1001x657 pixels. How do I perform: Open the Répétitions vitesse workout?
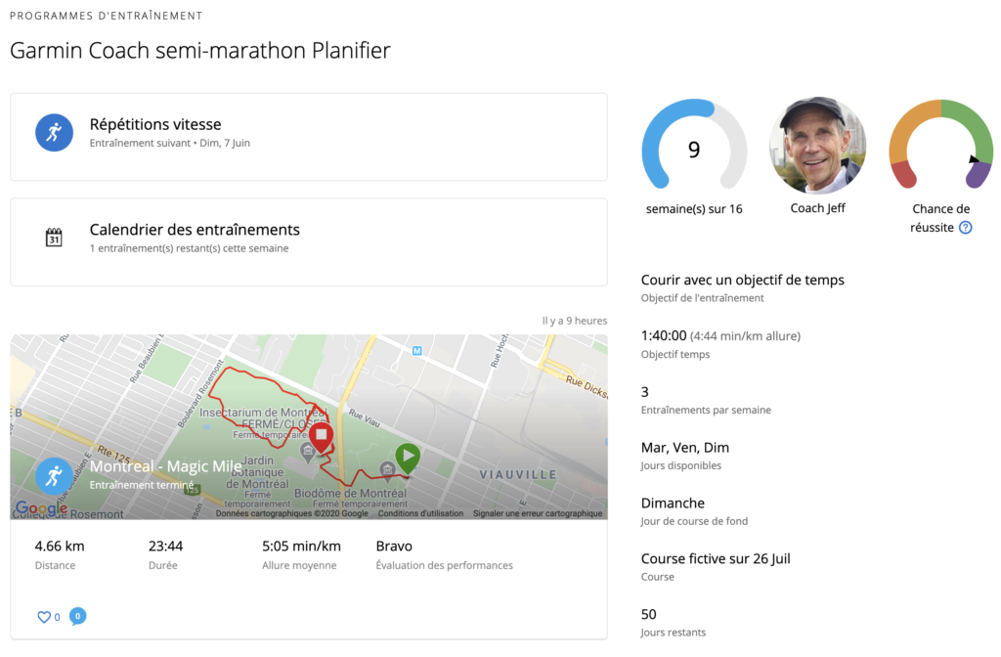pyautogui.click(x=308, y=137)
